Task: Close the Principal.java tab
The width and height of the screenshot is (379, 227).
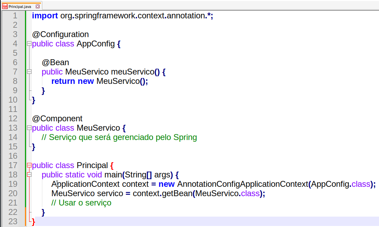Action: (x=37, y=6)
